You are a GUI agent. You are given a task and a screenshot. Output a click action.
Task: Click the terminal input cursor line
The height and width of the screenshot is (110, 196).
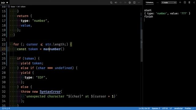pos(145,20)
